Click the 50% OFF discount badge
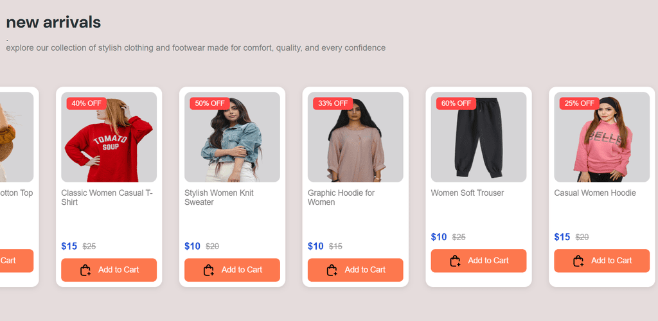This screenshot has width=658, height=321. tap(209, 103)
